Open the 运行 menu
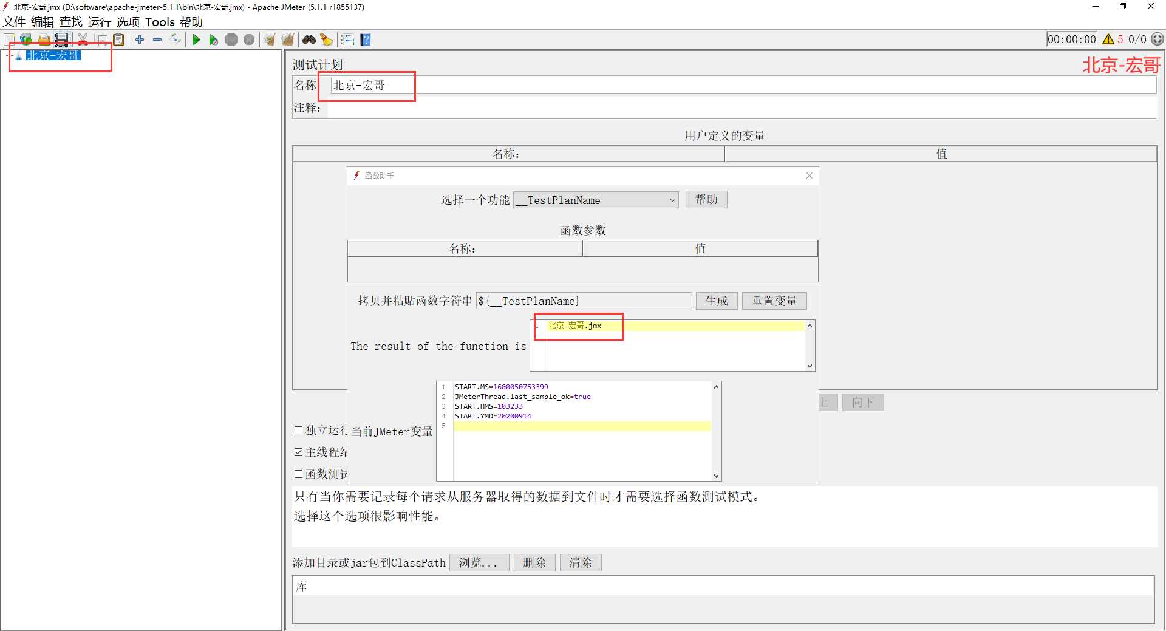Image resolution: width=1166 pixels, height=631 pixels. coord(100,22)
